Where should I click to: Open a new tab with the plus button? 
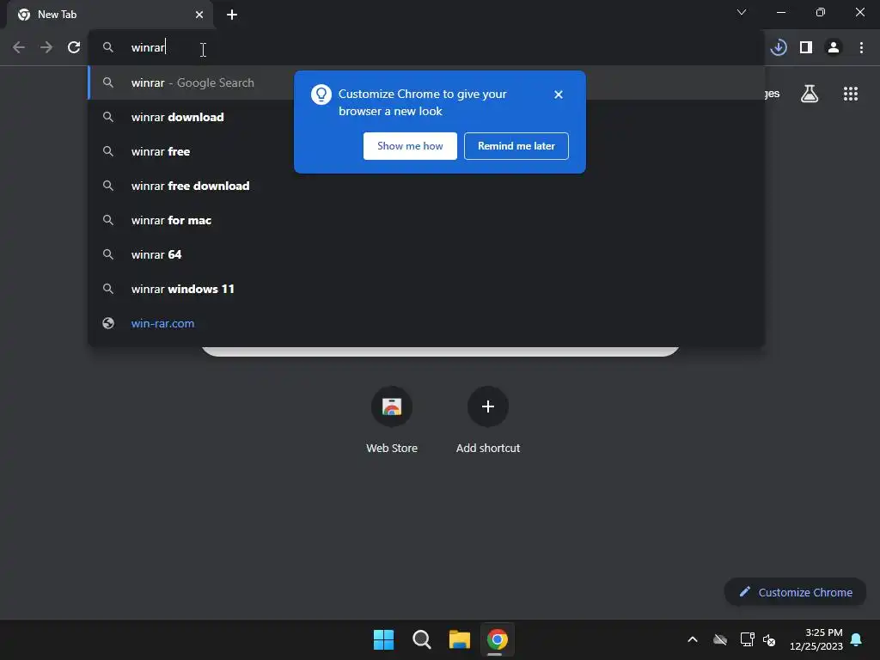pyautogui.click(x=232, y=15)
